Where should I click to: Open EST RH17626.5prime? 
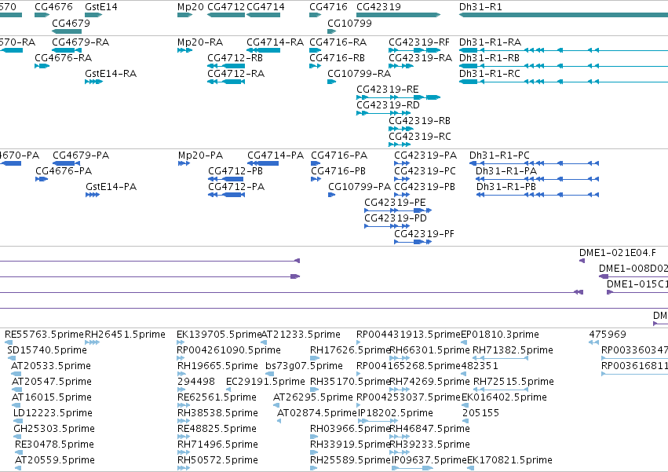tap(350, 350)
